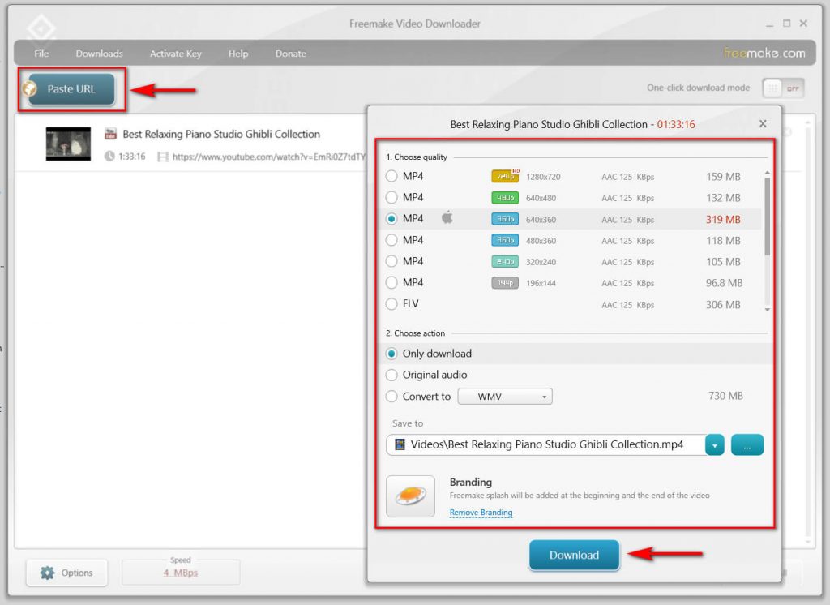Click the freemake.com logo link
The height and width of the screenshot is (605, 830).
point(764,53)
